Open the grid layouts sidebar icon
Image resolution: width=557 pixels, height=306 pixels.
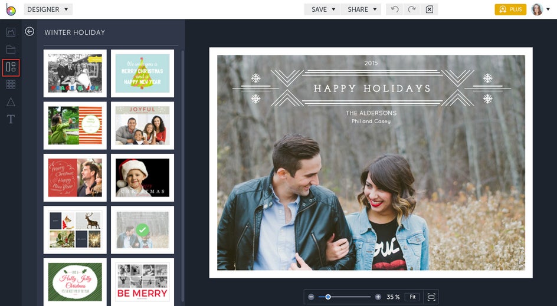pyautogui.click(x=11, y=84)
